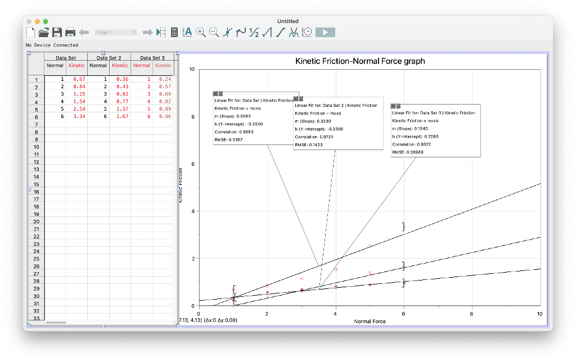The width and height of the screenshot is (576, 362).
Task: Create a new file with the blank page icon
Action: tap(31, 32)
